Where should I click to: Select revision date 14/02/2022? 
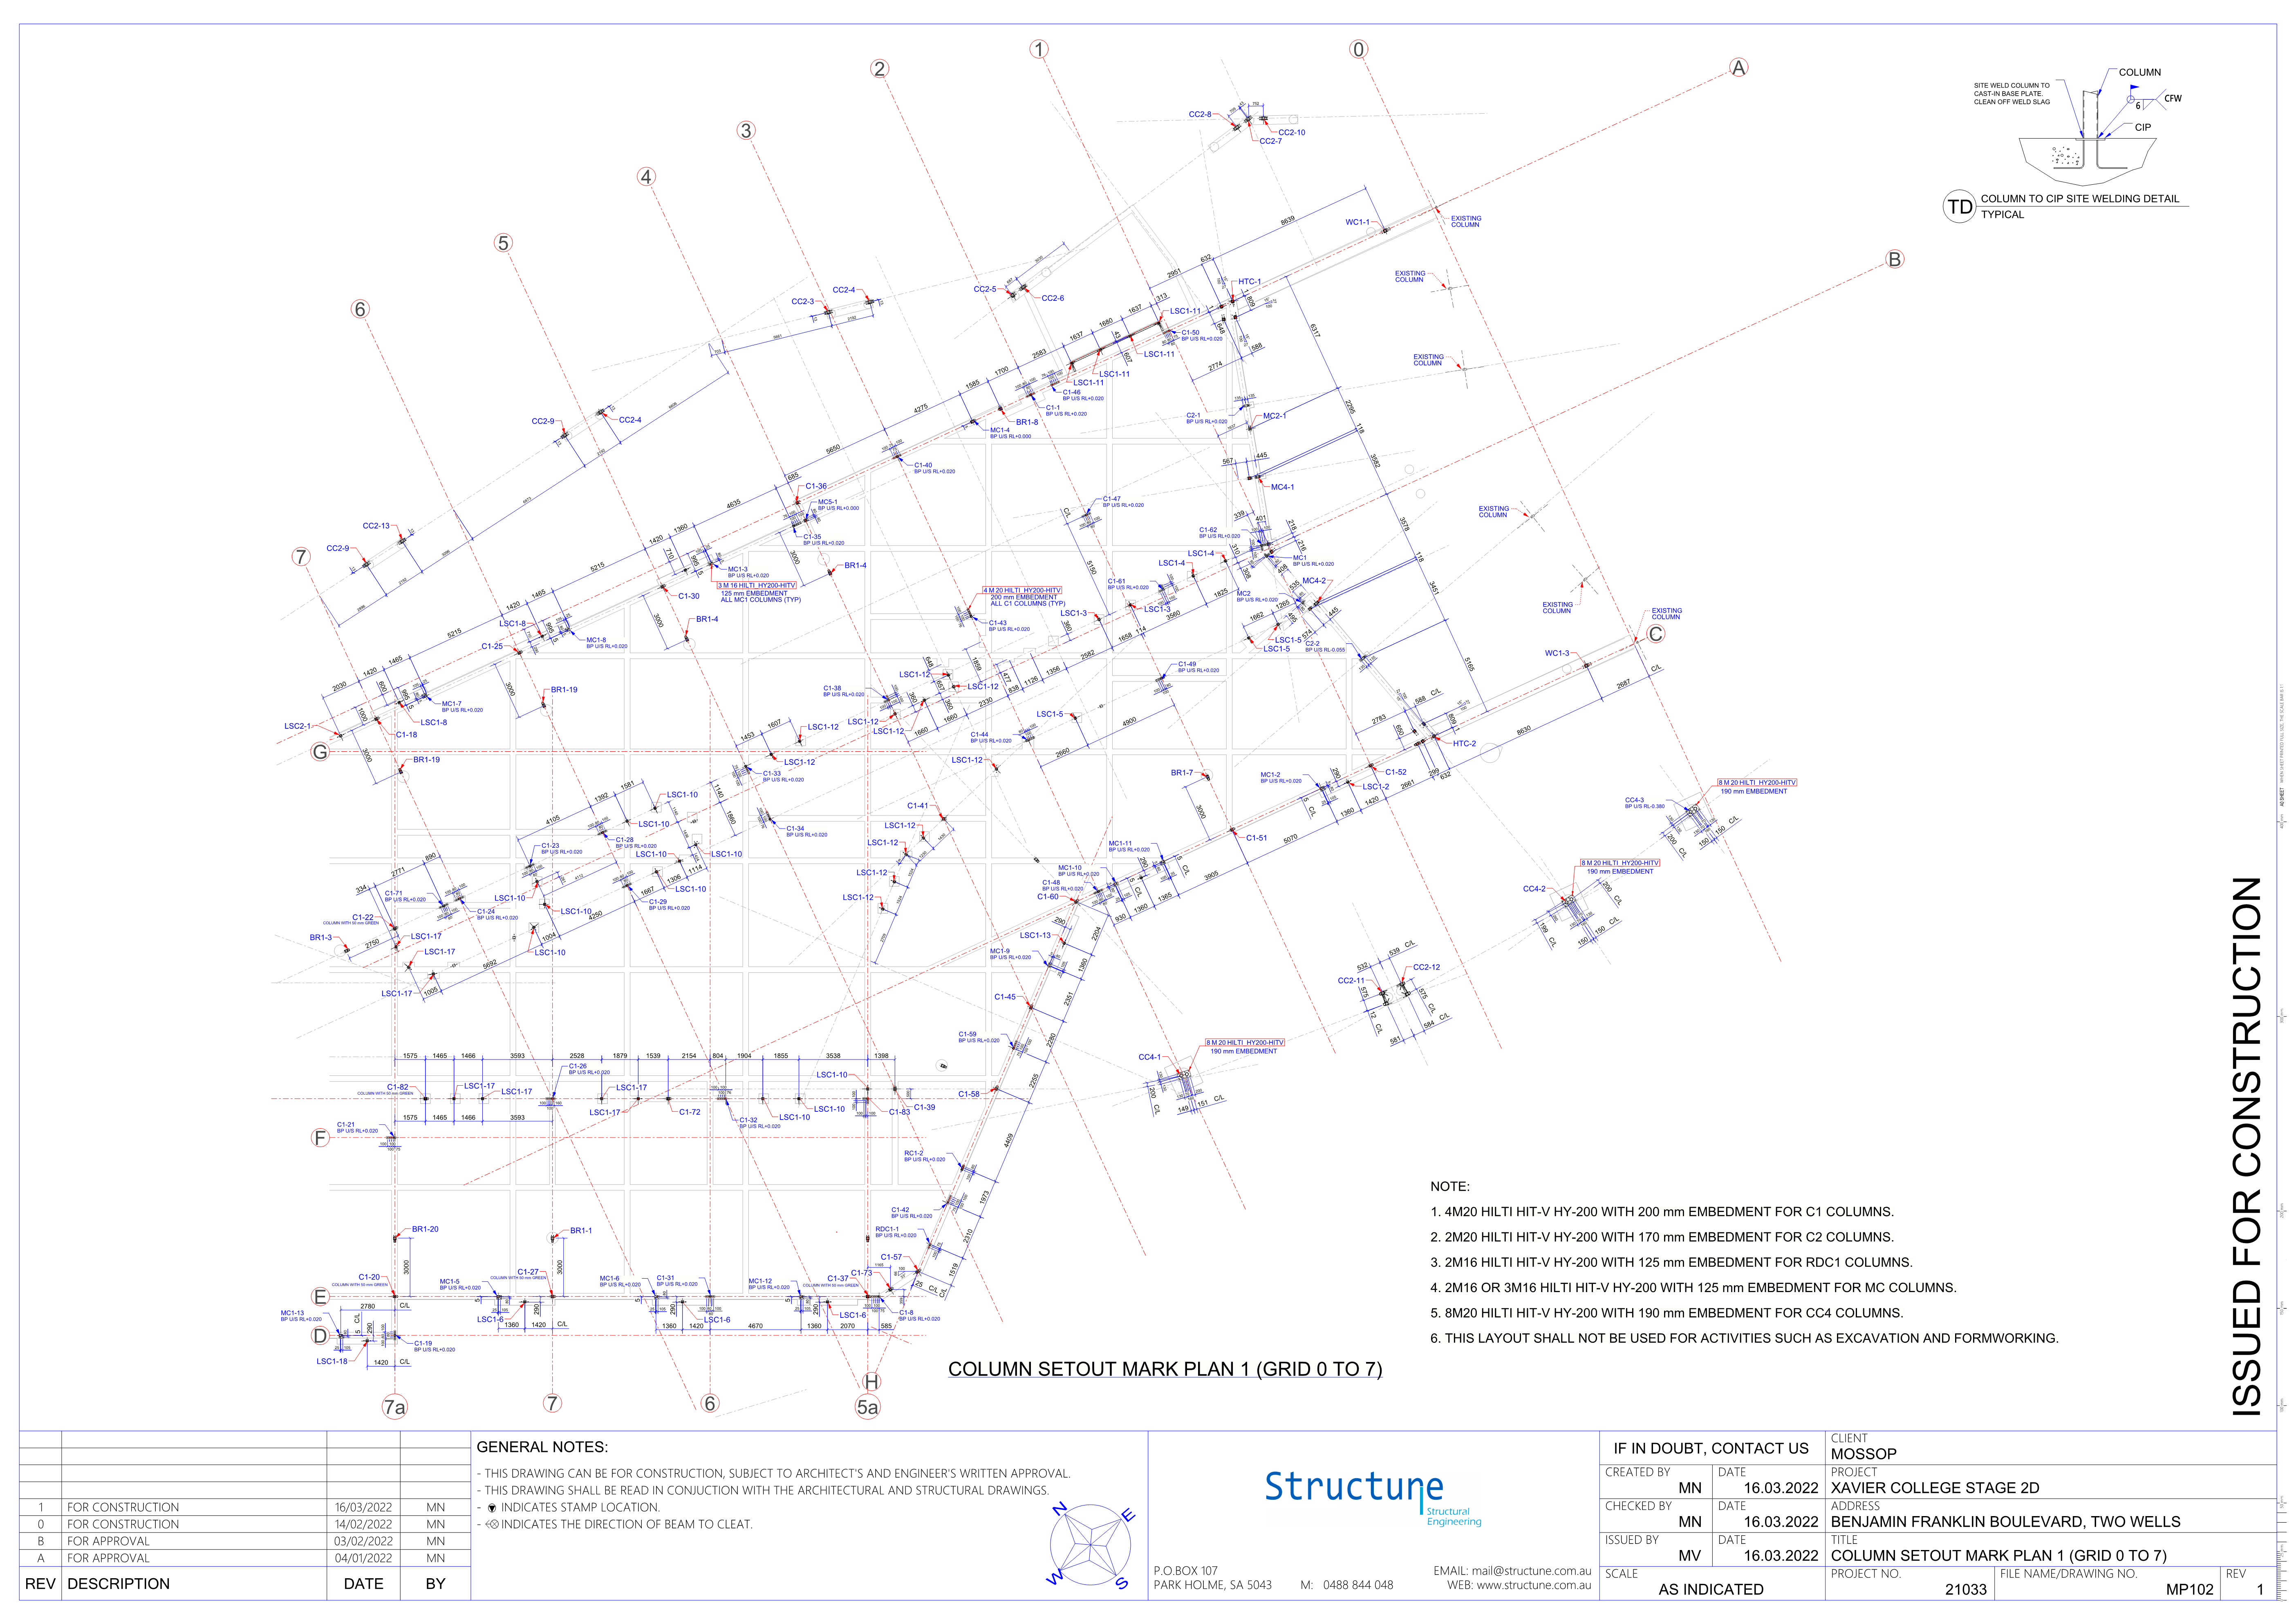click(363, 1525)
